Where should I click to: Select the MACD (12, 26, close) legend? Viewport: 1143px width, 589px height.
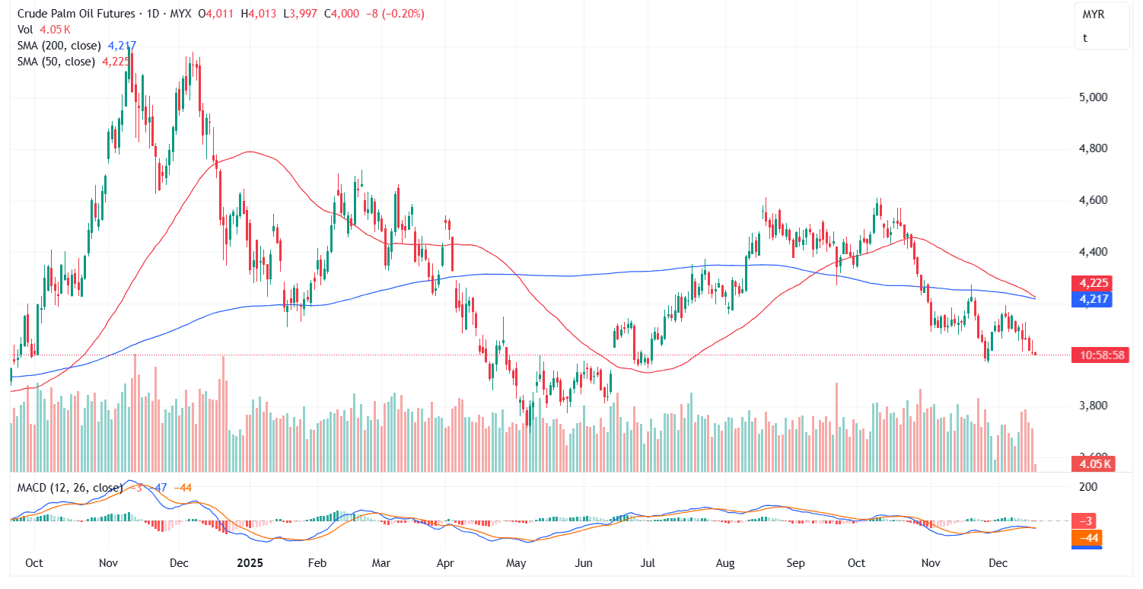(70, 487)
